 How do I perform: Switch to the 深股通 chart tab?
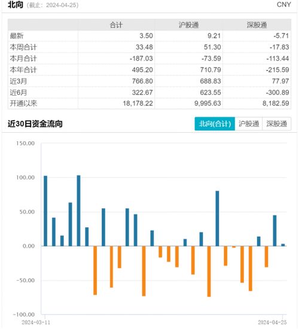(x=276, y=124)
